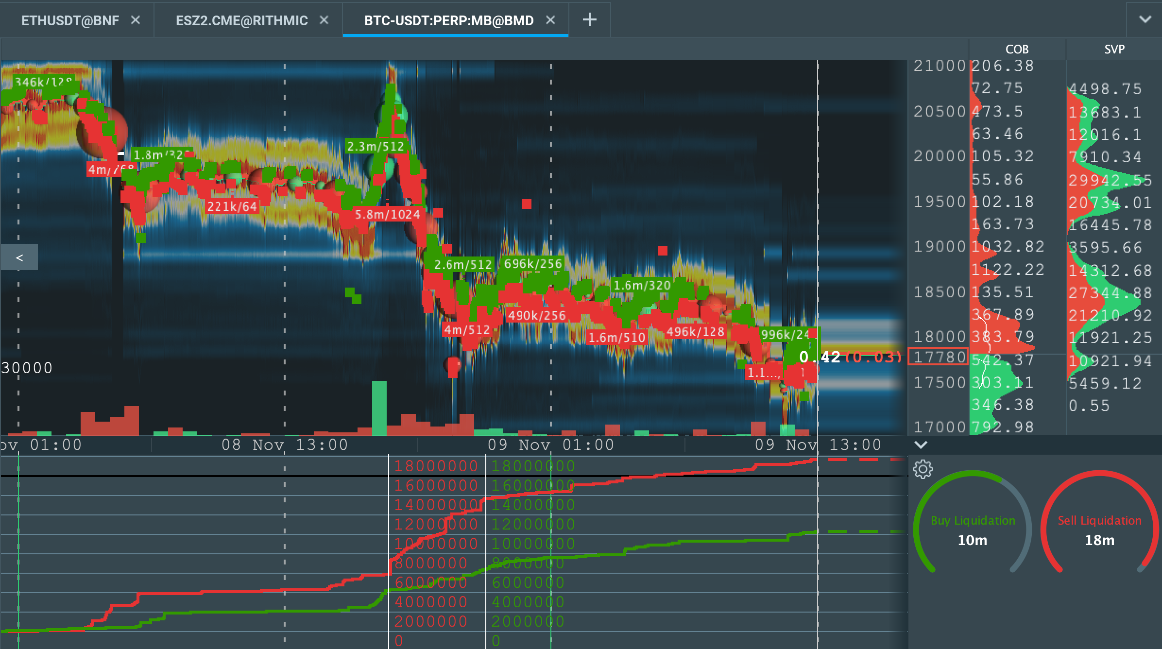Click the 09 Nov 01:00 timestamp marker

pyautogui.click(x=549, y=444)
